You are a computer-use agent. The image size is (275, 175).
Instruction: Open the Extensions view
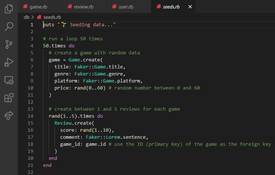click(x=9, y=98)
